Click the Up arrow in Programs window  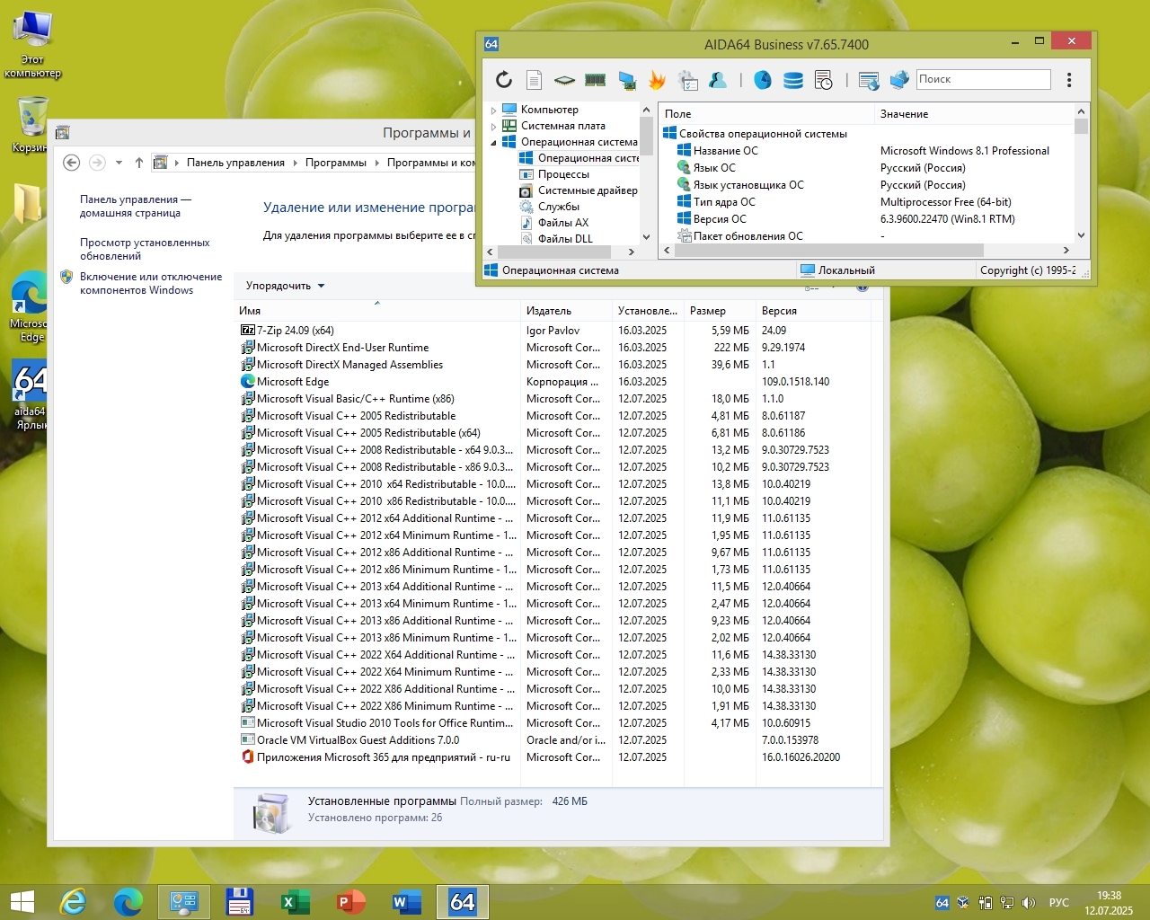pos(138,163)
